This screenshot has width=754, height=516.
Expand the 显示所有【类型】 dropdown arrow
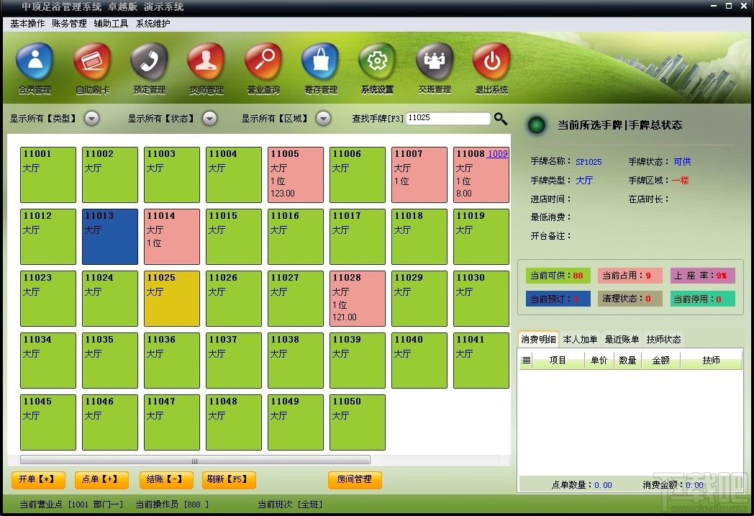[92, 118]
